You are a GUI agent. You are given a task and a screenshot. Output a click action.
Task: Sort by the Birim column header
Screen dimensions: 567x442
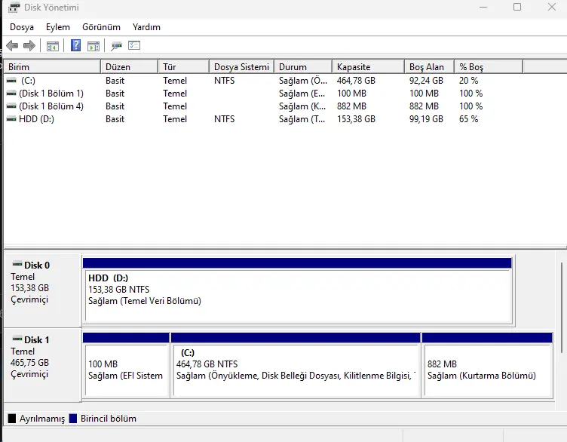coord(52,67)
